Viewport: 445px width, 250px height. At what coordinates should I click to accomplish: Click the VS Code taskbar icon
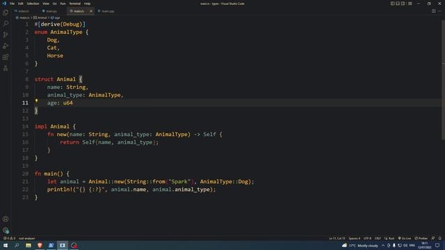(51, 245)
